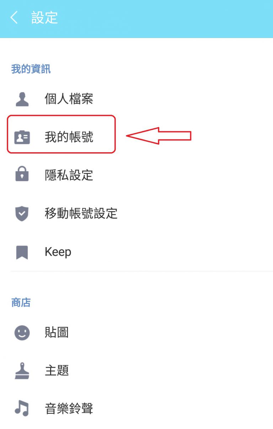Open the Keep menu entry

coord(136,252)
